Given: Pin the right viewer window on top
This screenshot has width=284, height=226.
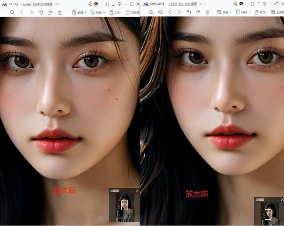Looking at the screenshot, I should point(264,4).
